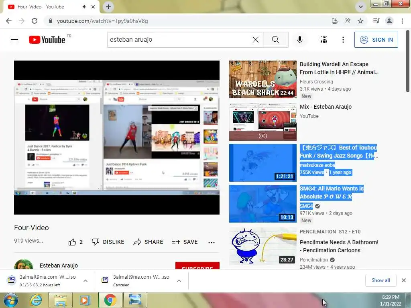The width and height of the screenshot is (411, 308).
Task: Subscribe to Esteban Araujo channel
Action: coord(197,265)
